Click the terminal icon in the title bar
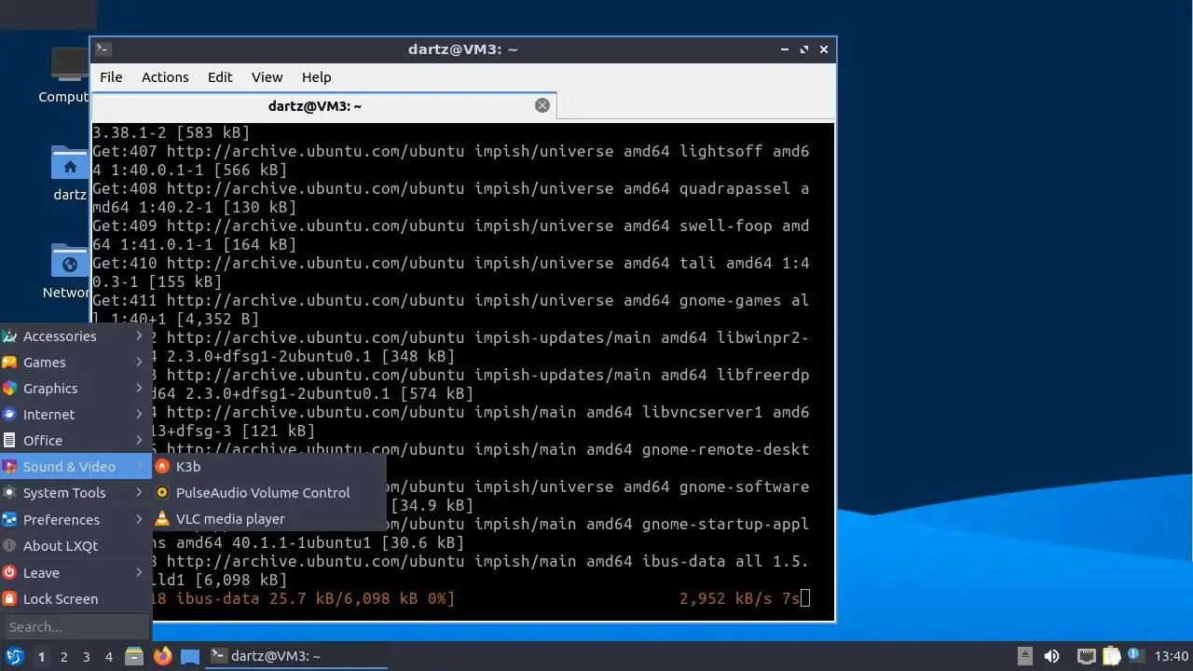Image resolution: width=1193 pixels, height=671 pixels. pos(103,49)
